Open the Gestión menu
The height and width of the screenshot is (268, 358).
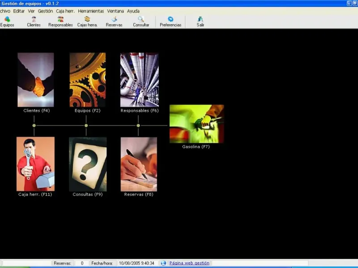click(45, 11)
